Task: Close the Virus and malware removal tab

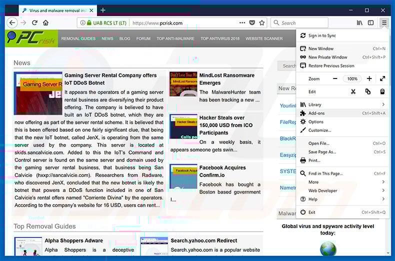Action: click(x=91, y=10)
